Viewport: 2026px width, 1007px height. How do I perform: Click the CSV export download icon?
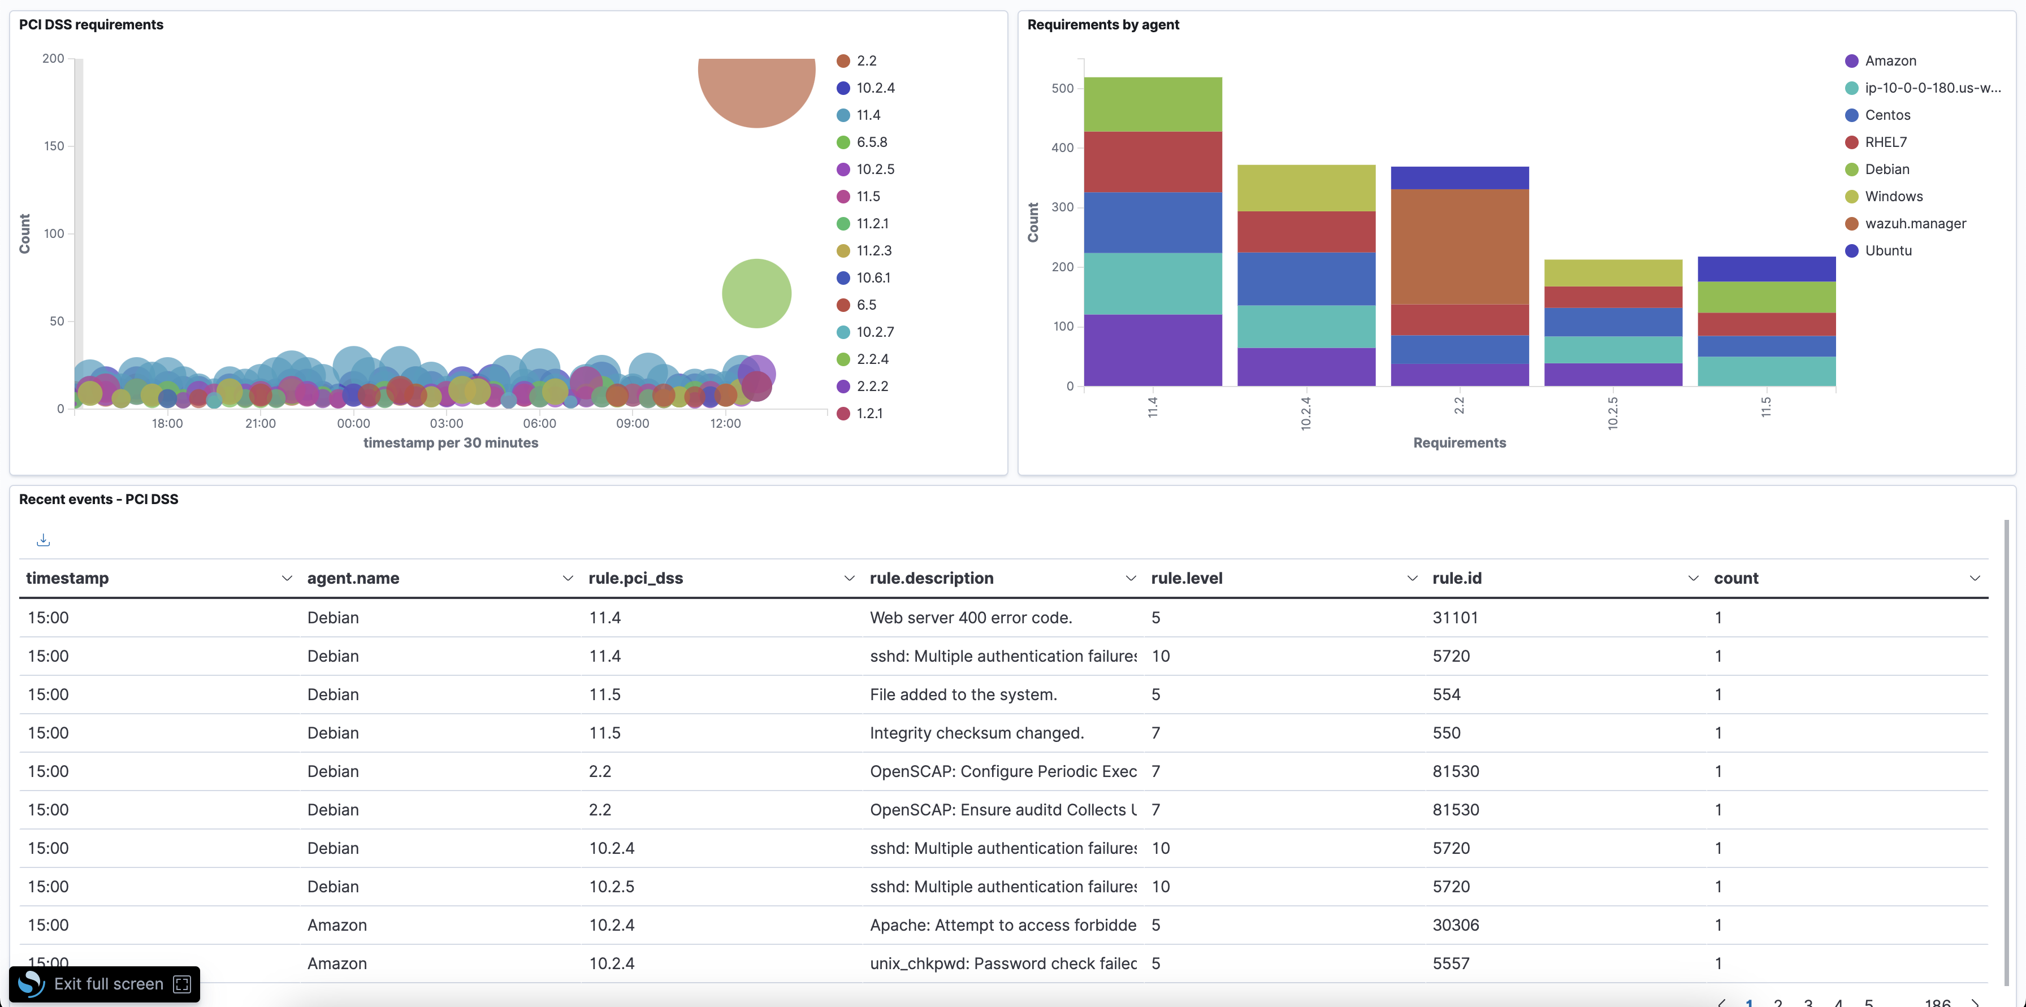click(44, 540)
